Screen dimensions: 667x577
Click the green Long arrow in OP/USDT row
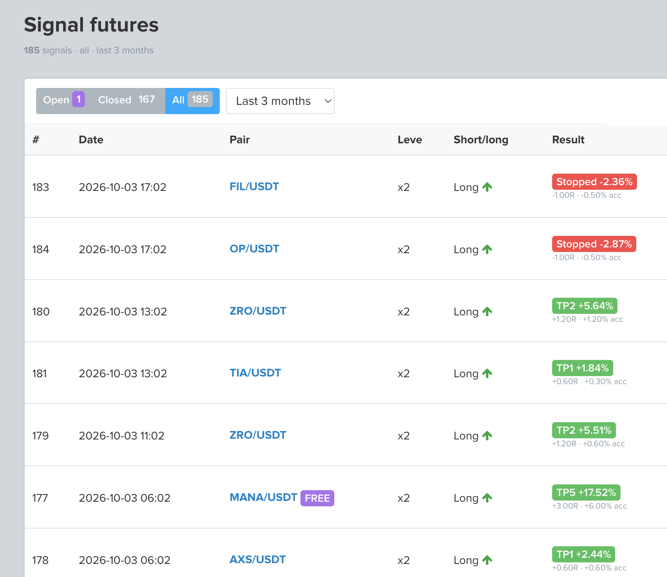487,249
